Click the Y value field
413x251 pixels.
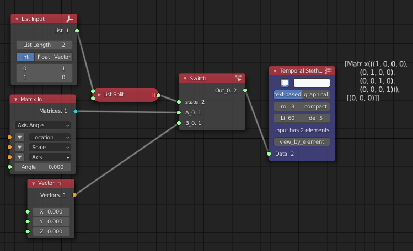(x=51, y=222)
